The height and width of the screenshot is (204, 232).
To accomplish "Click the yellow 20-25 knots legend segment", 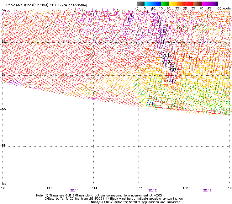I will tap(173, 4).
